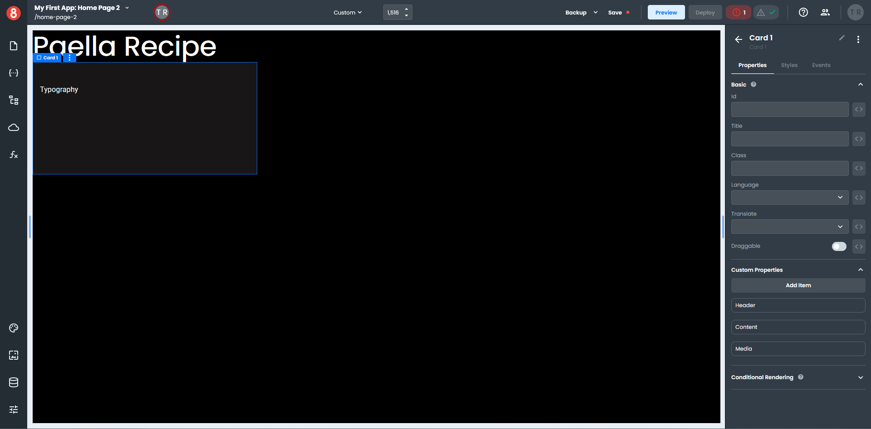Click the Help question mark icon
The width and height of the screenshot is (871, 429).
pos(803,12)
